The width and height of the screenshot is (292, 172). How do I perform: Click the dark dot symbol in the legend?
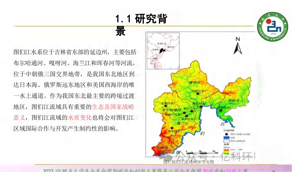[227, 134]
